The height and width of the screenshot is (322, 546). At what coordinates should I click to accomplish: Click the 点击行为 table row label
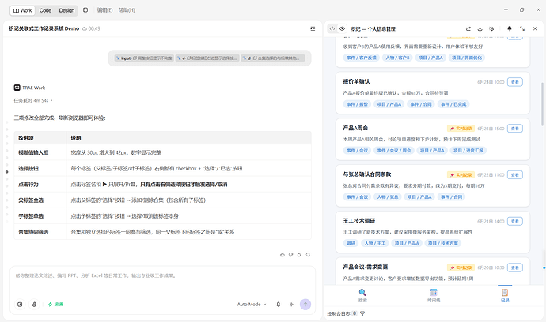click(x=28, y=185)
